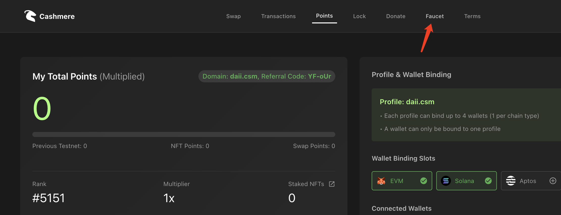
Task: Click the MetaMask fox icon in EVM slot
Action: [381, 181]
